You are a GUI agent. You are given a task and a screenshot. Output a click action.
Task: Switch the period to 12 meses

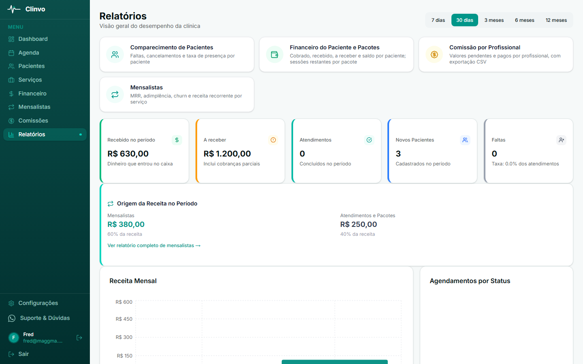tap(556, 20)
